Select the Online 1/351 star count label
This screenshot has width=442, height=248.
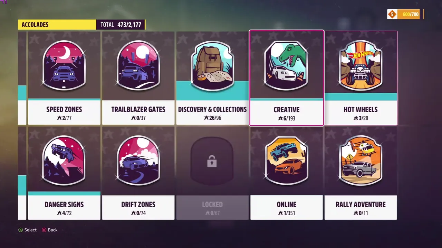(x=287, y=213)
